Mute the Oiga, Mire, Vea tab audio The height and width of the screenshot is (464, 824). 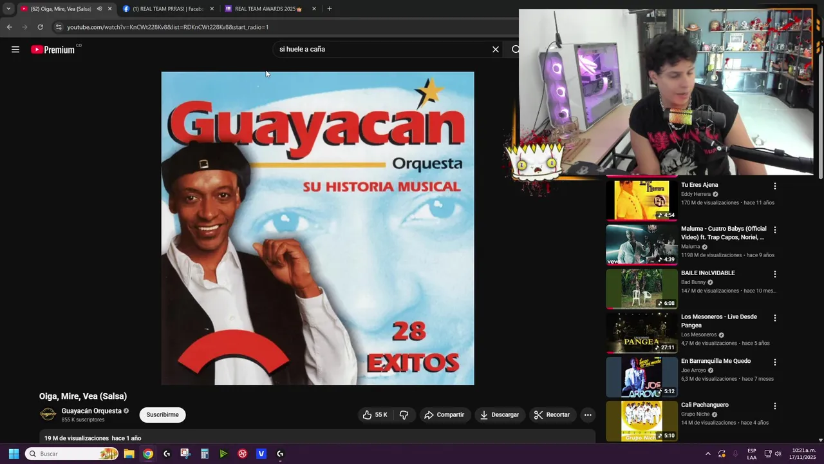[99, 9]
